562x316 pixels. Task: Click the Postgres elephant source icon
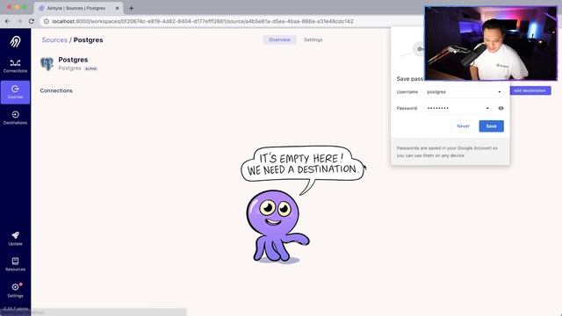[x=47, y=64]
